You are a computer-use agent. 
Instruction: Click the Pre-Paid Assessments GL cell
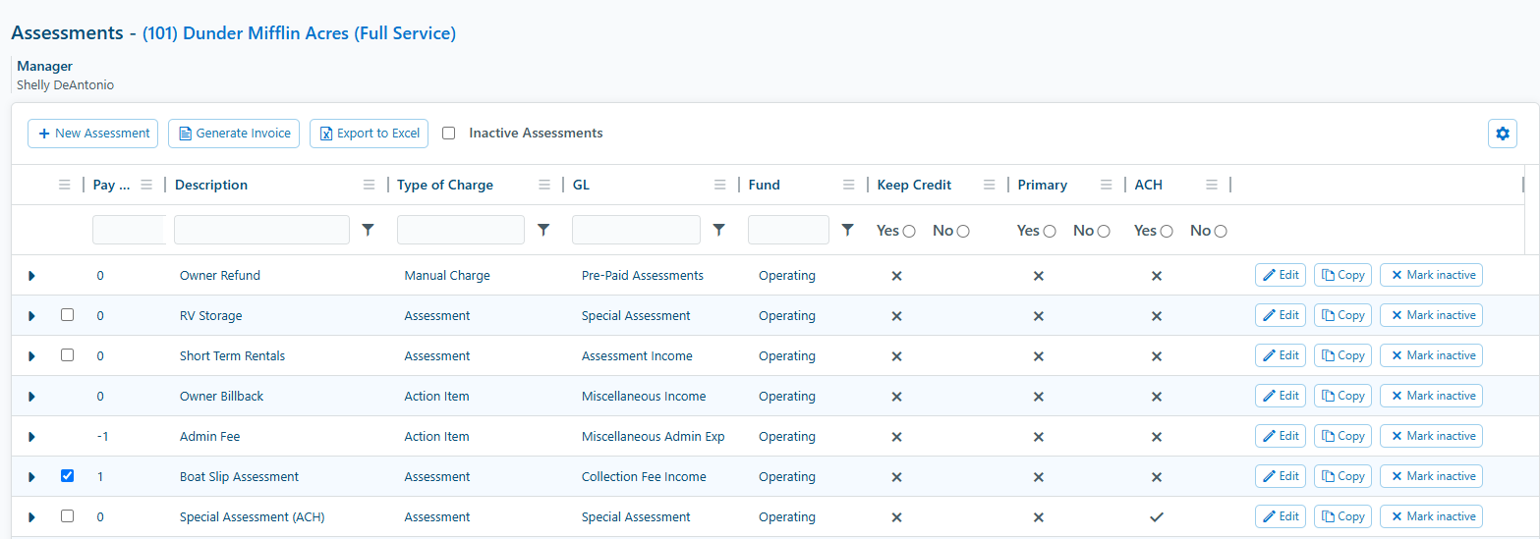pyautogui.click(x=643, y=276)
